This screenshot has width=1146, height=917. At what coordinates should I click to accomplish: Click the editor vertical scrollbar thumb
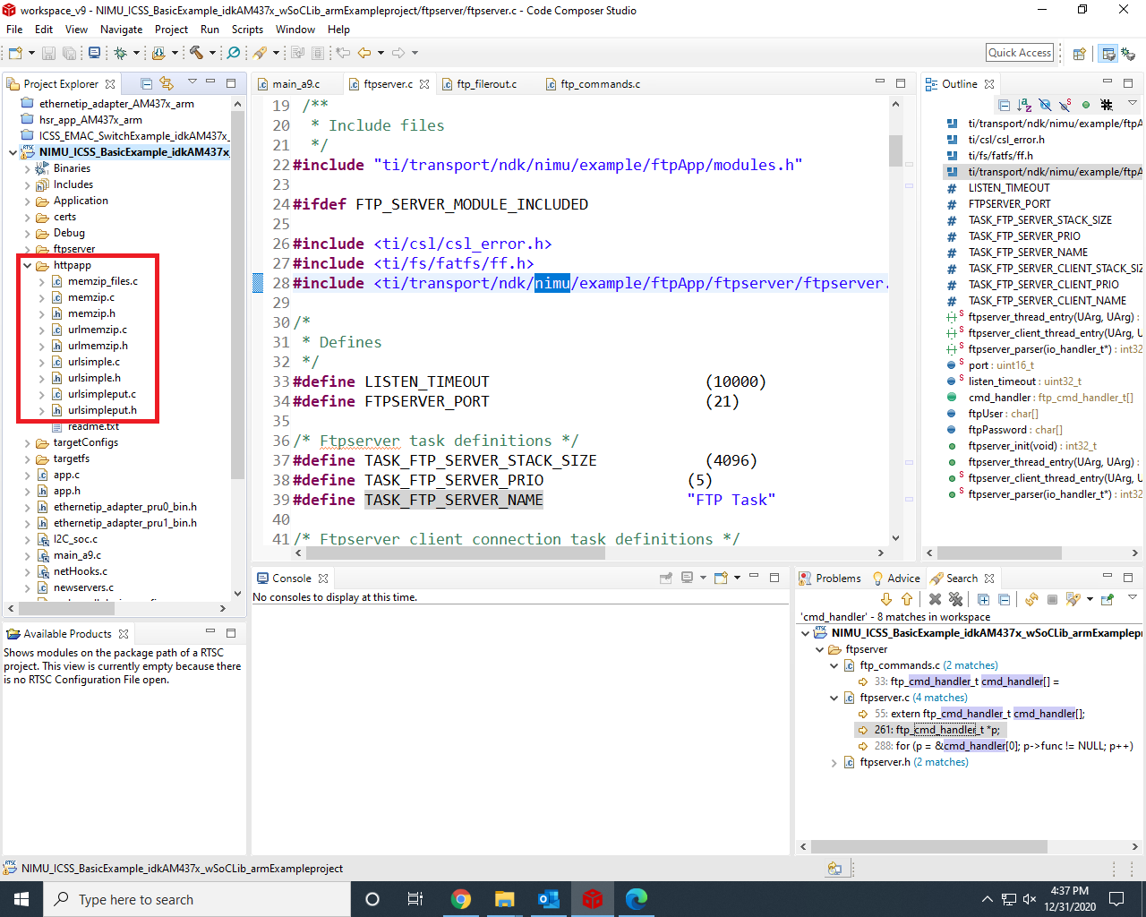click(895, 150)
